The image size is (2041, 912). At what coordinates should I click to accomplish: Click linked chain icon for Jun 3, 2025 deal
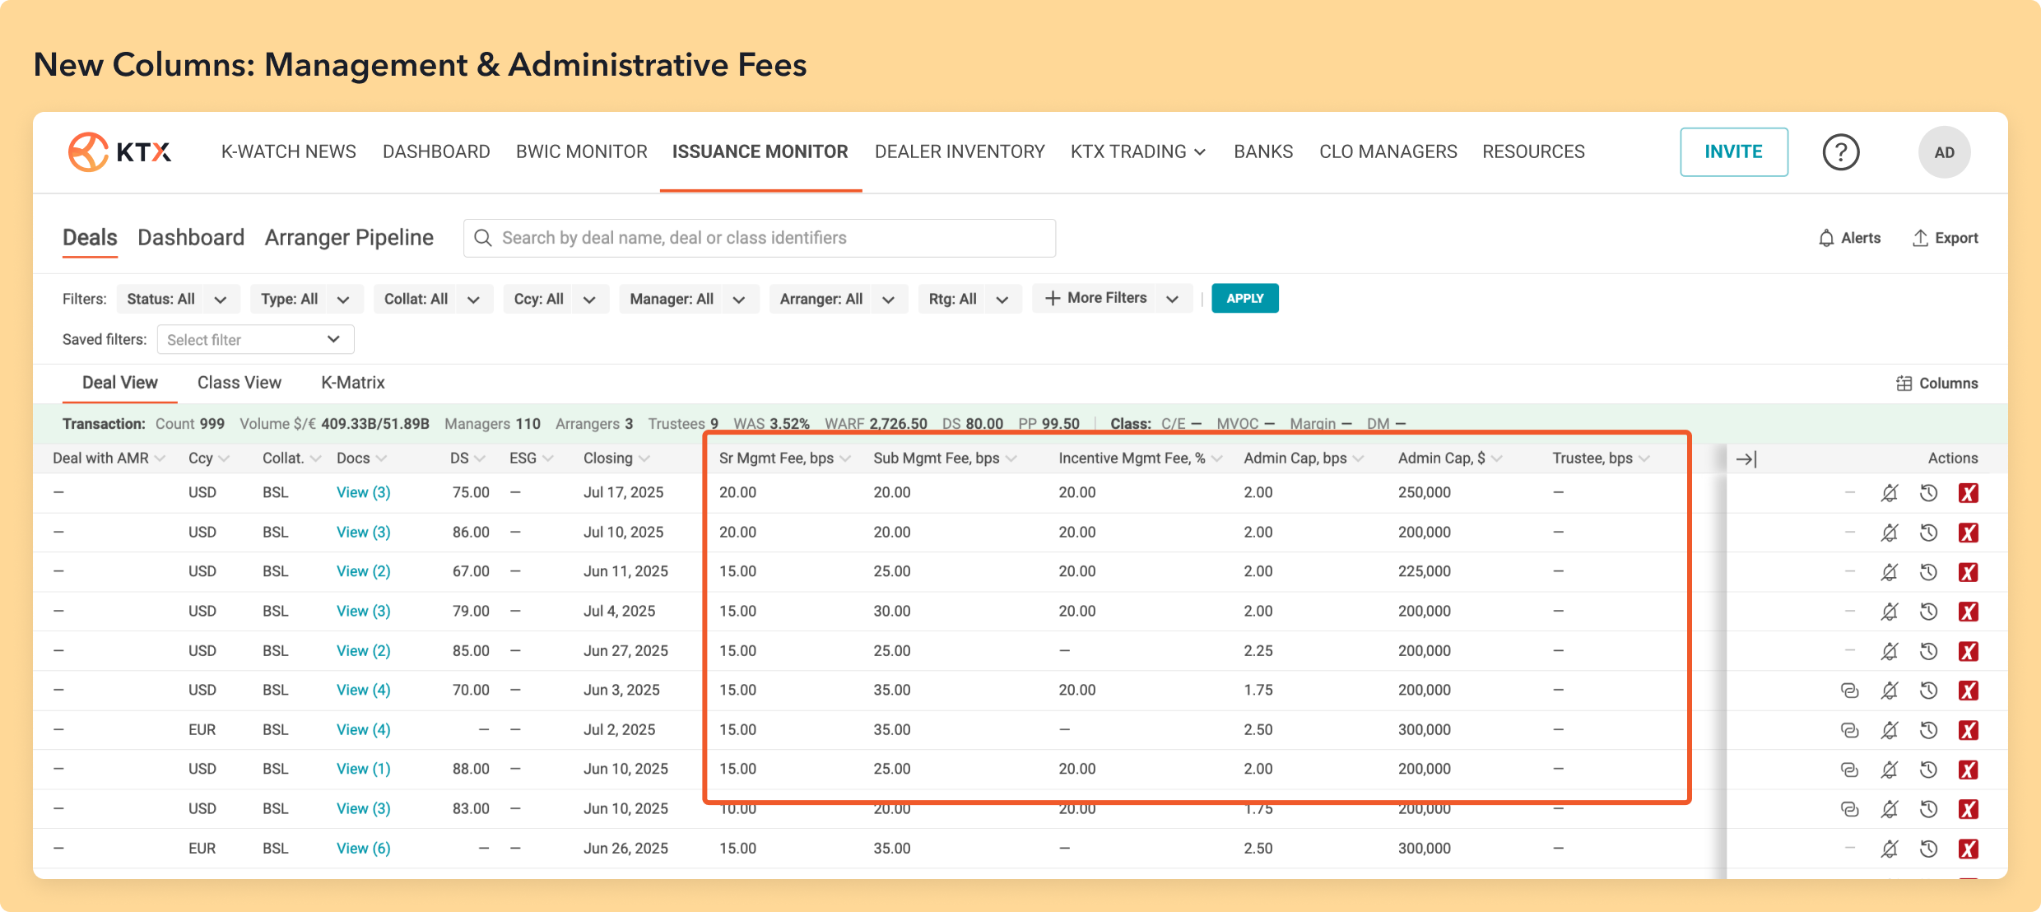(x=1849, y=691)
